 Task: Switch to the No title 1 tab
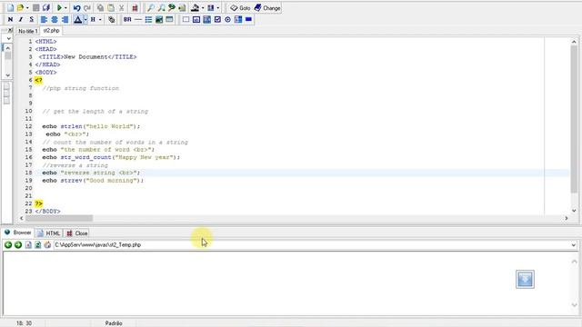pyautogui.click(x=28, y=31)
